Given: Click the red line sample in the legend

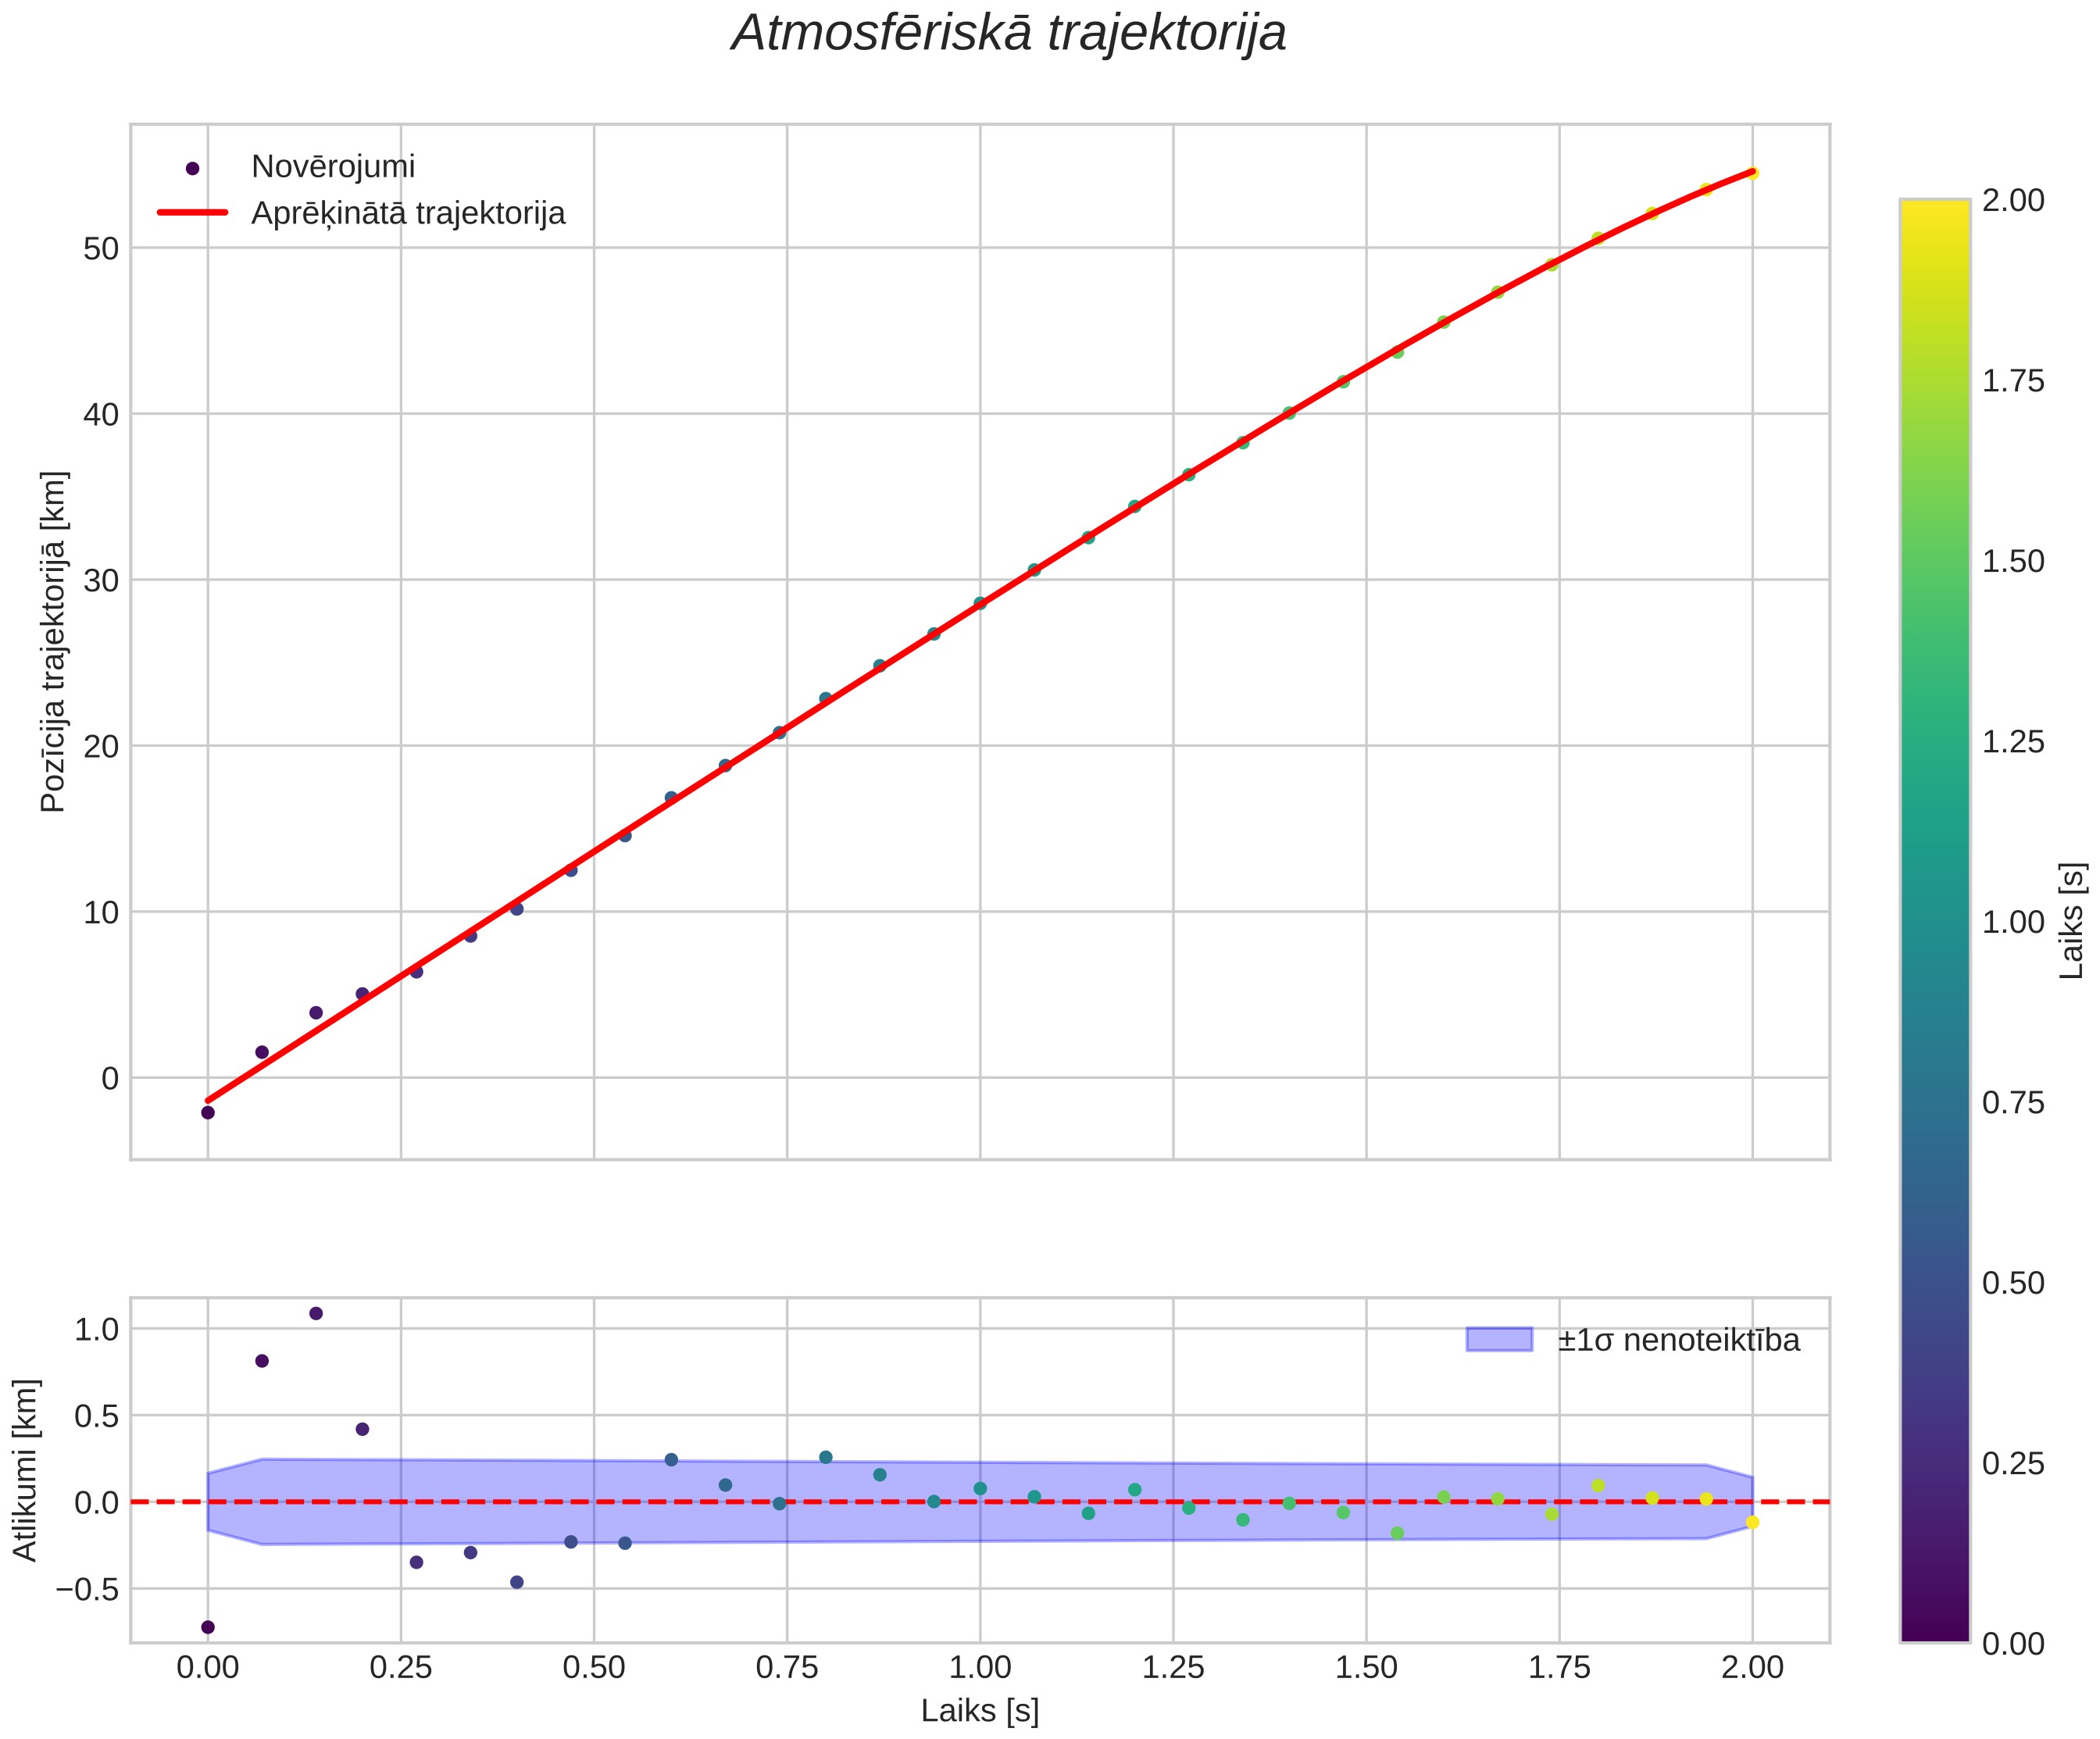Looking at the screenshot, I should pos(193,213).
